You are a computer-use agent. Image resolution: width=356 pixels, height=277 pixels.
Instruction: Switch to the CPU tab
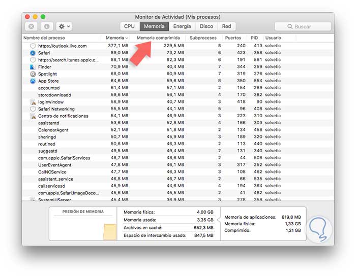tap(129, 26)
